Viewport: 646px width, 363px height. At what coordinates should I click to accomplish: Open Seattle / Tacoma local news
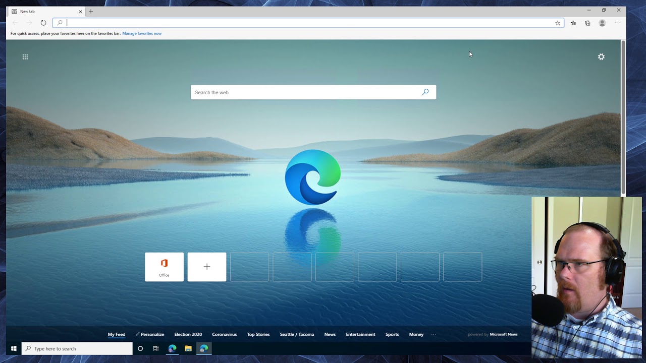297,334
